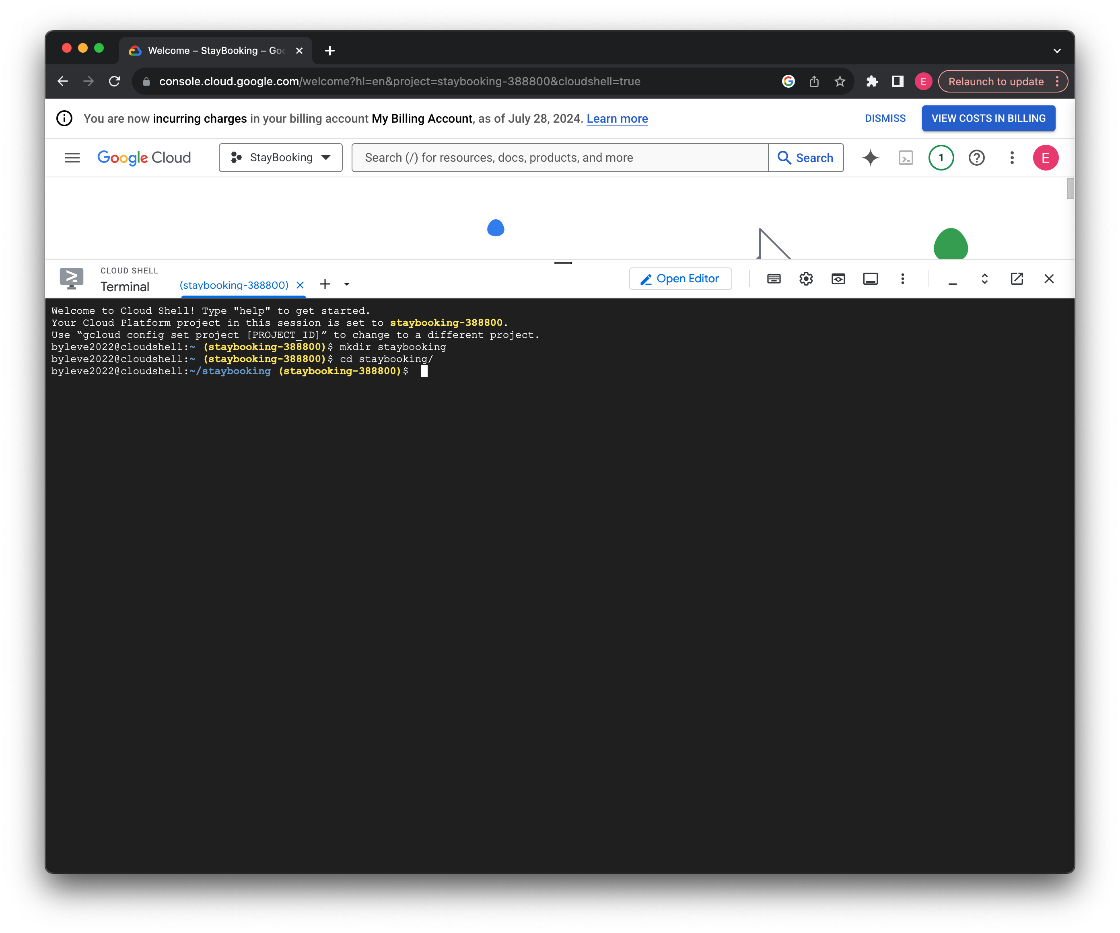Open Cloud Shell more options menu
1120x933 pixels.
(902, 279)
